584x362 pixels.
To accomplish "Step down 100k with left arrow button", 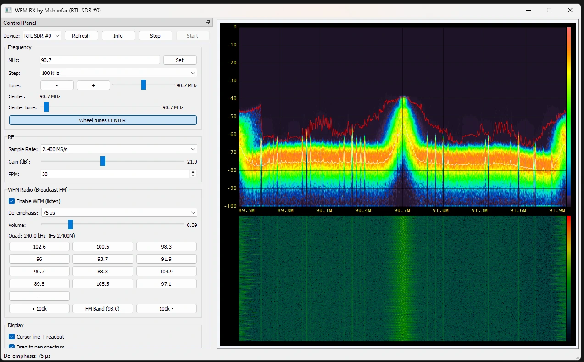I will coord(39,309).
